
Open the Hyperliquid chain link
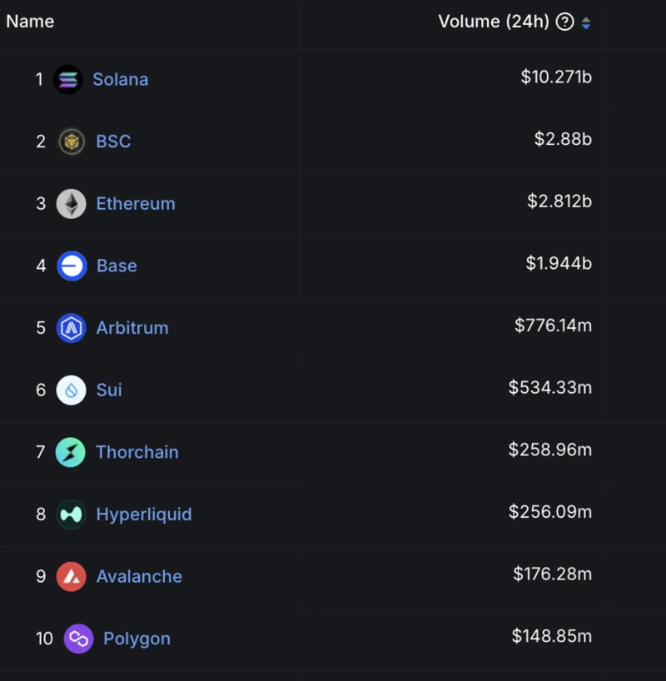pyautogui.click(x=144, y=514)
